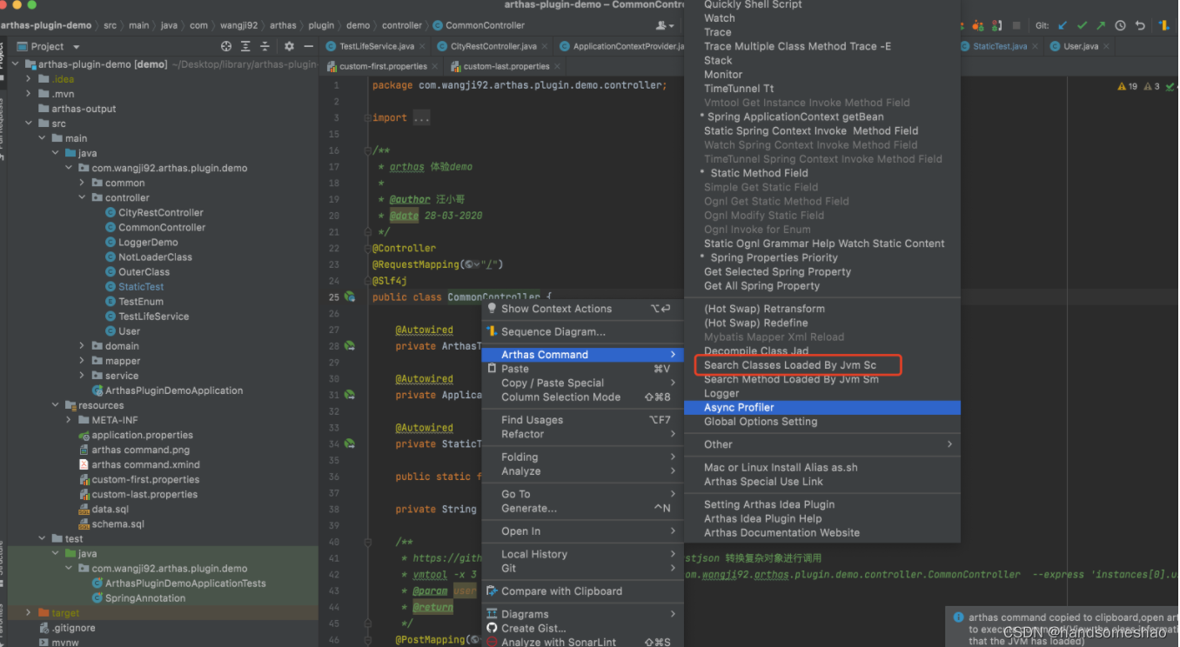Choose Trace Multiple Class Method Trace -E

coord(821,46)
